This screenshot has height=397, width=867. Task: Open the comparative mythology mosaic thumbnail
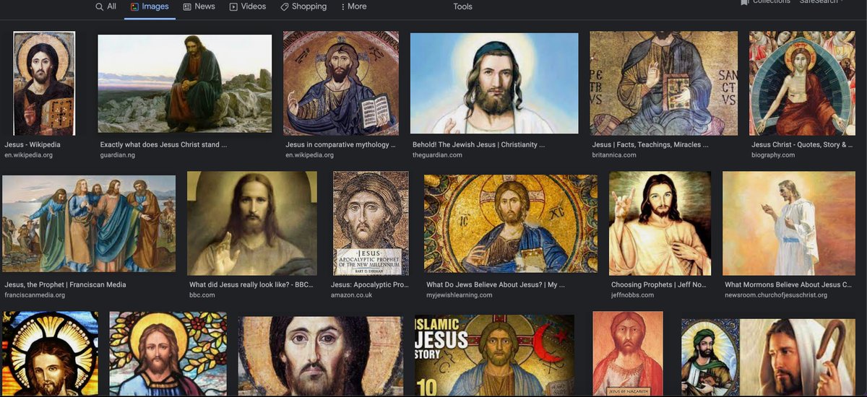coord(341,83)
